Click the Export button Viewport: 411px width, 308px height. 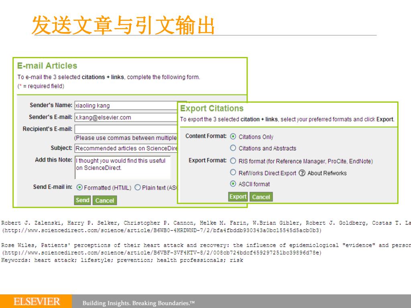[x=238, y=197]
